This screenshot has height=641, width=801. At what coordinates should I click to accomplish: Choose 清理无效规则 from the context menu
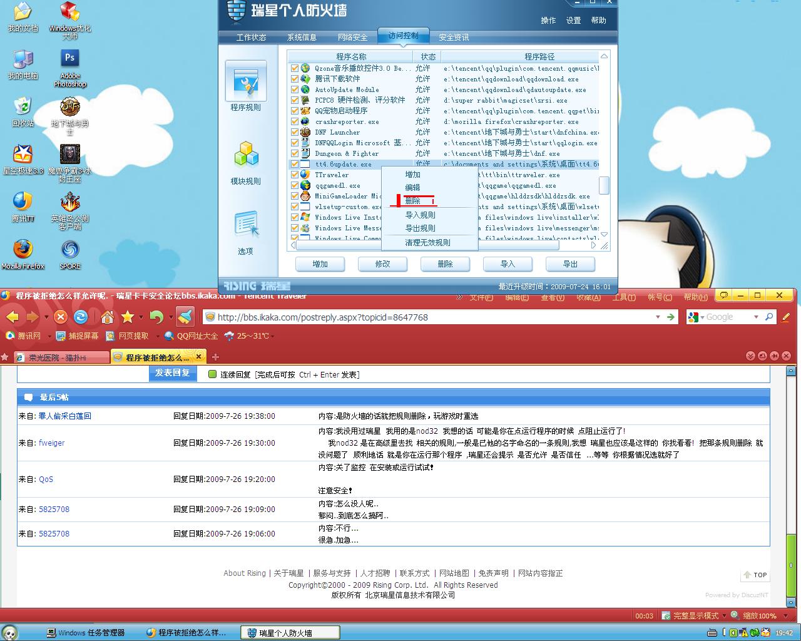[427, 243]
